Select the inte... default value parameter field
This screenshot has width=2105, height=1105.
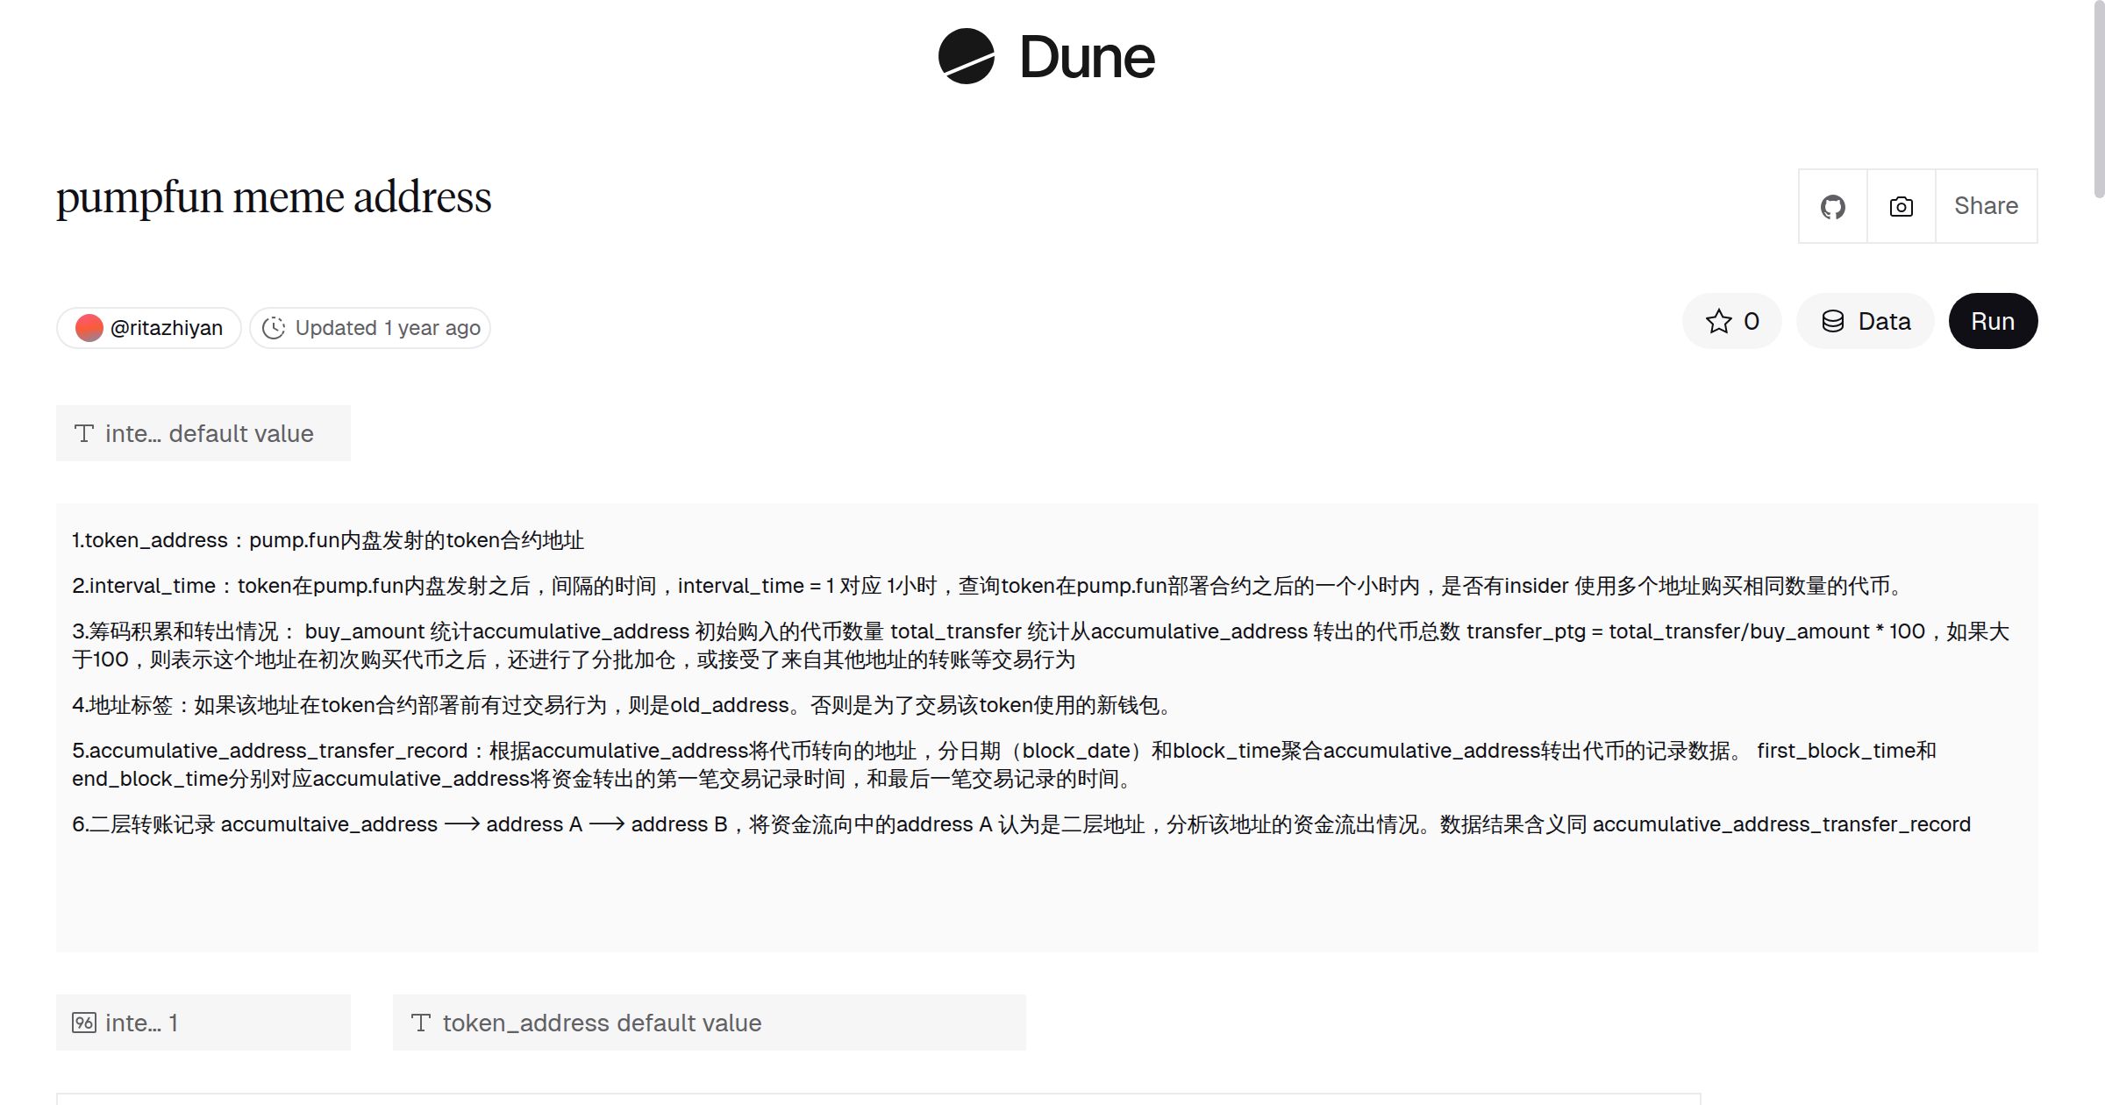(203, 432)
